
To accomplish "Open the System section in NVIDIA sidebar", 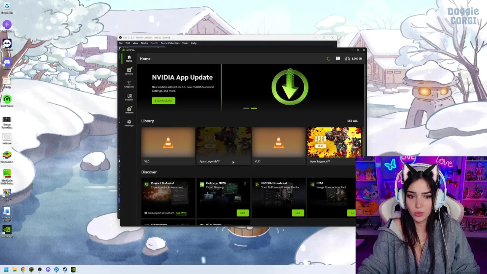I will coord(129,97).
